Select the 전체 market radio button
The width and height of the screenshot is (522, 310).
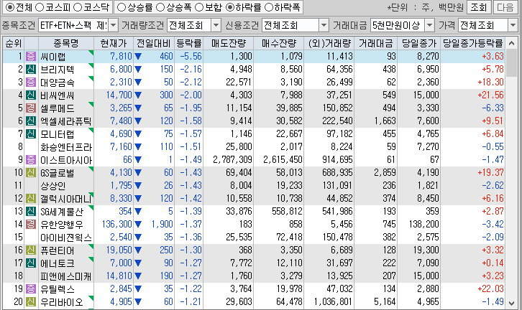tap(10, 7)
